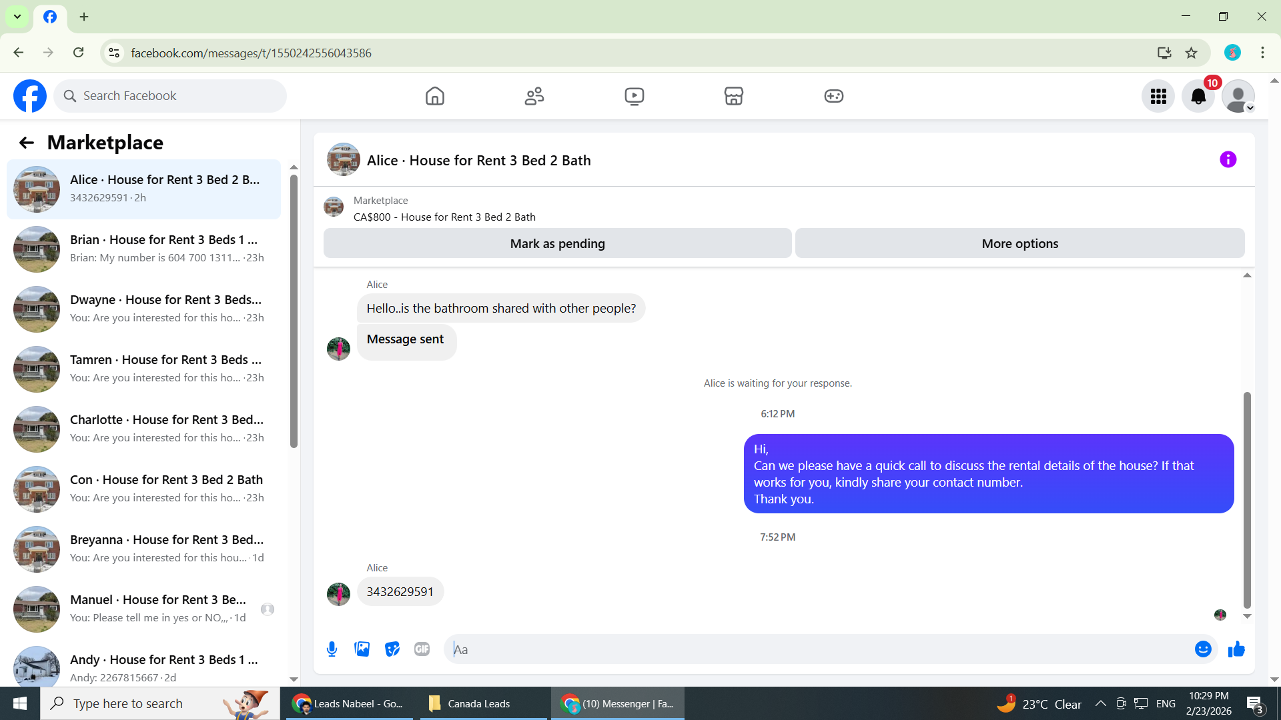The width and height of the screenshot is (1281, 720).
Task: Open the Facebook menu grid
Action: point(1158,97)
